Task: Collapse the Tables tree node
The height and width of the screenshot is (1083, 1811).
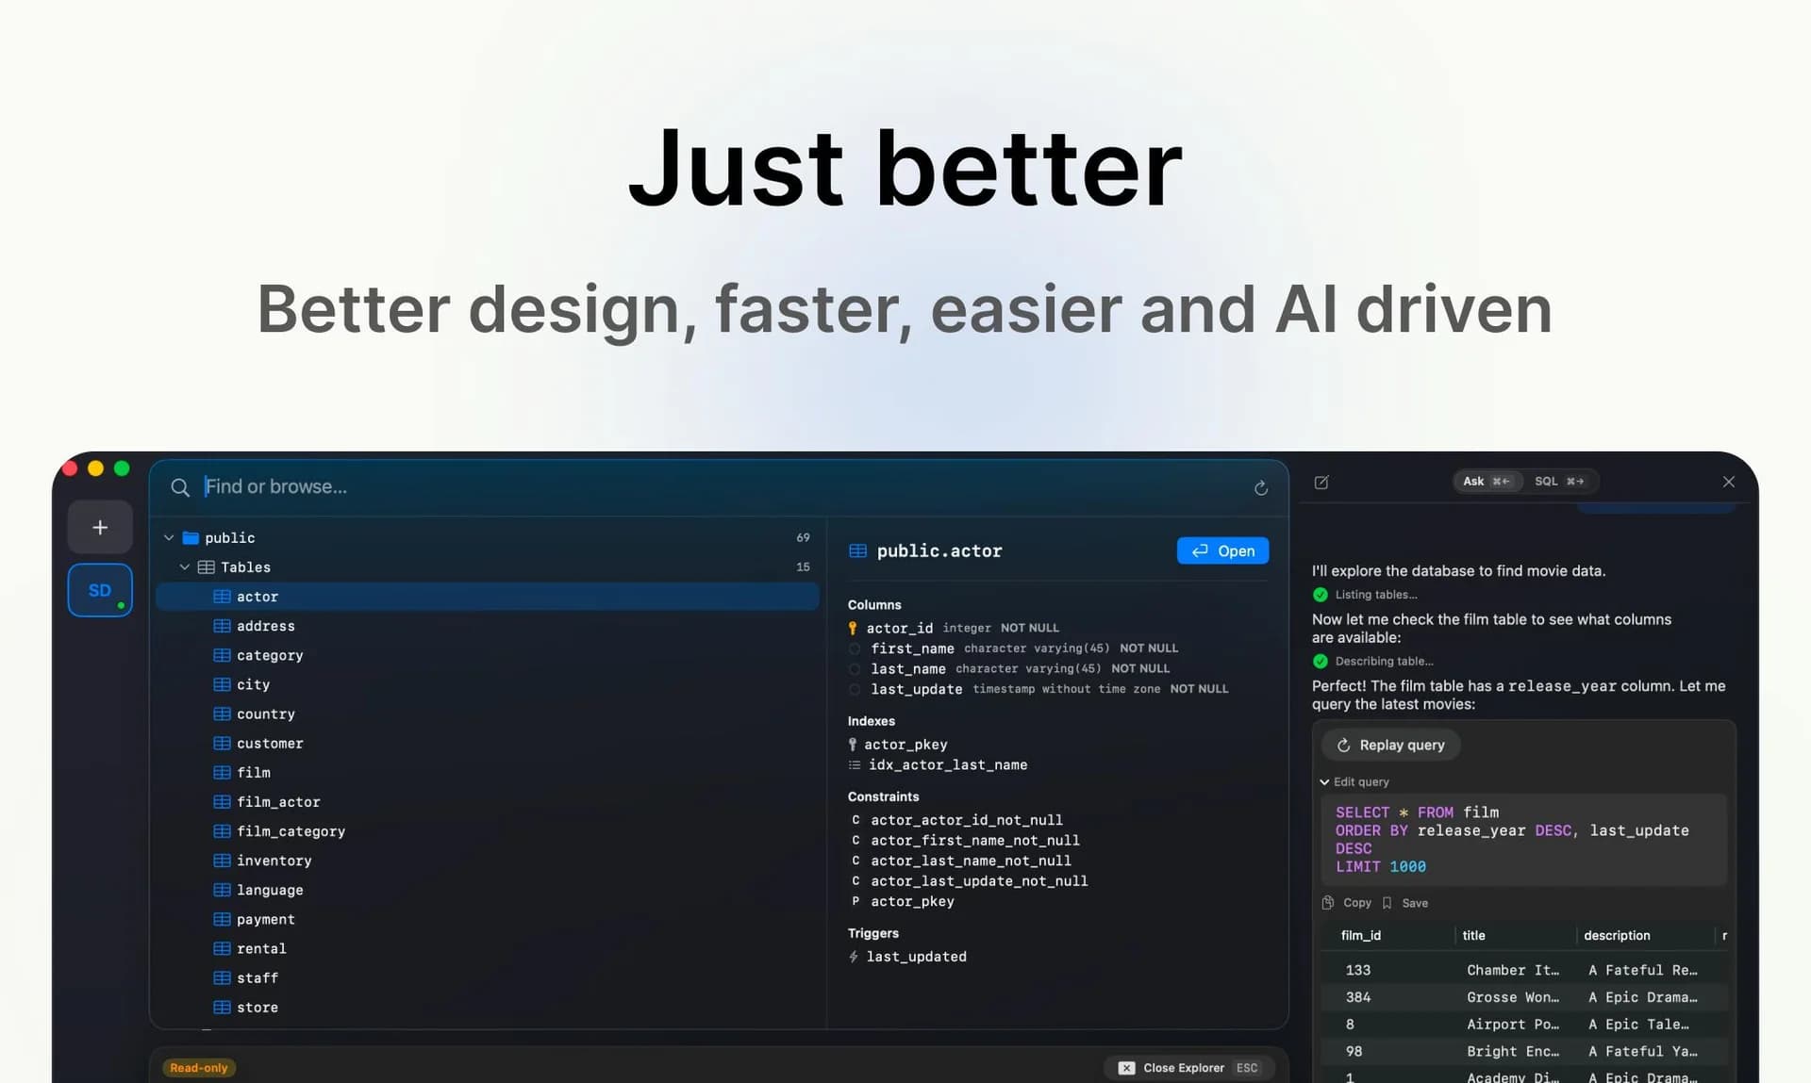Action: click(x=185, y=567)
